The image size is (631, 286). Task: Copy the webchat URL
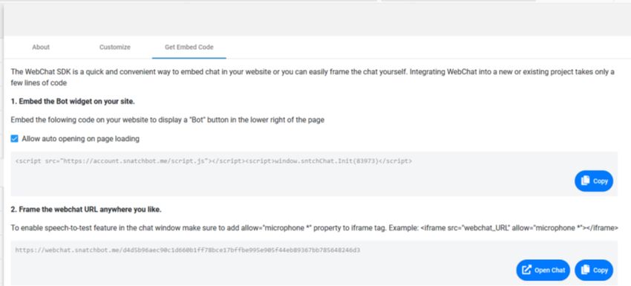[x=594, y=270]
